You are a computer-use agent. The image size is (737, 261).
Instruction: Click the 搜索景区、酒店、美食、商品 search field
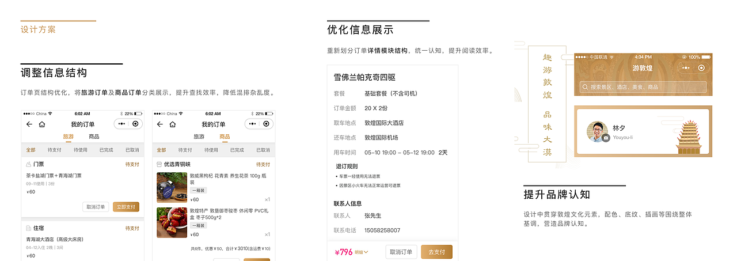tap(643, 88)
